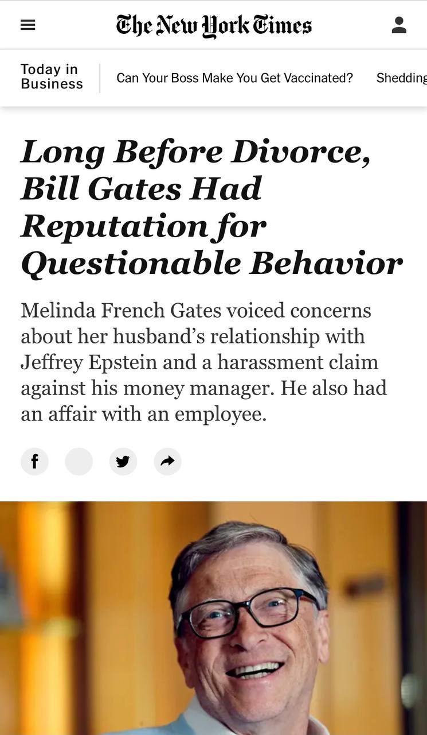The width and height of the screenshot is (427, 735).
Task: Open the hamburger navigation menu
Action: pos(28,25)
